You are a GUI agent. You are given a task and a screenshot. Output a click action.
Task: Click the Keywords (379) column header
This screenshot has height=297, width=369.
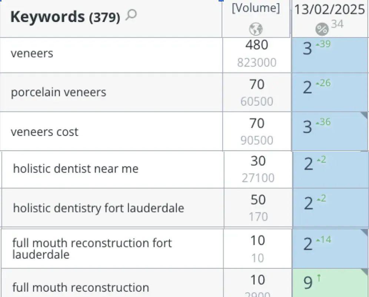point(65,17)
